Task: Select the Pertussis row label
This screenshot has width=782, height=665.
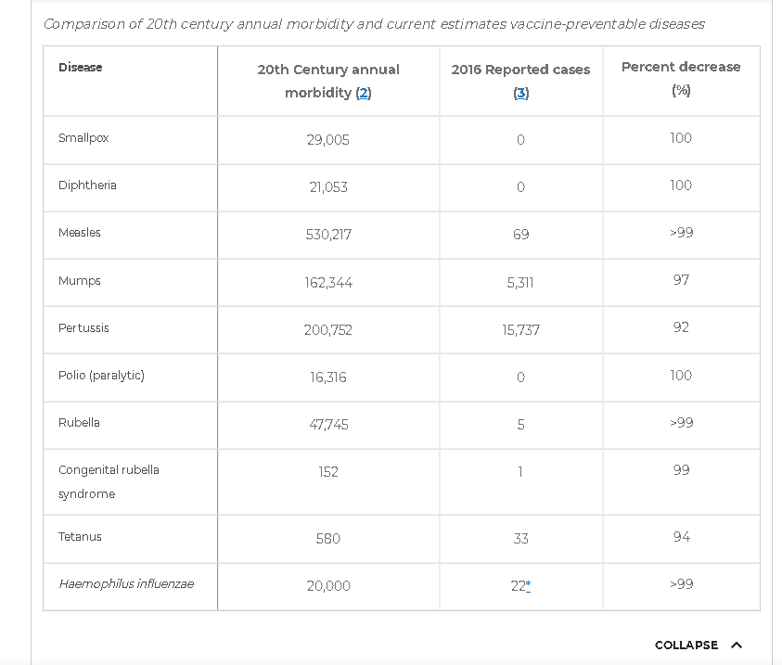Action: point(83,328)
